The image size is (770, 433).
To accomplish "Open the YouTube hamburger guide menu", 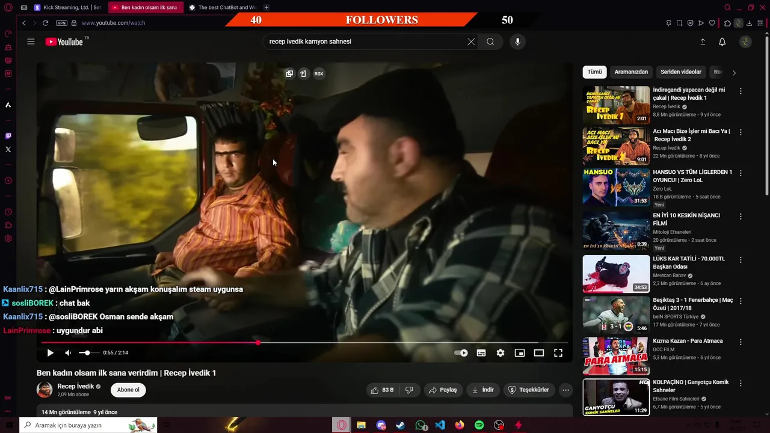I will pyautogui.click(x=31, y=41).
